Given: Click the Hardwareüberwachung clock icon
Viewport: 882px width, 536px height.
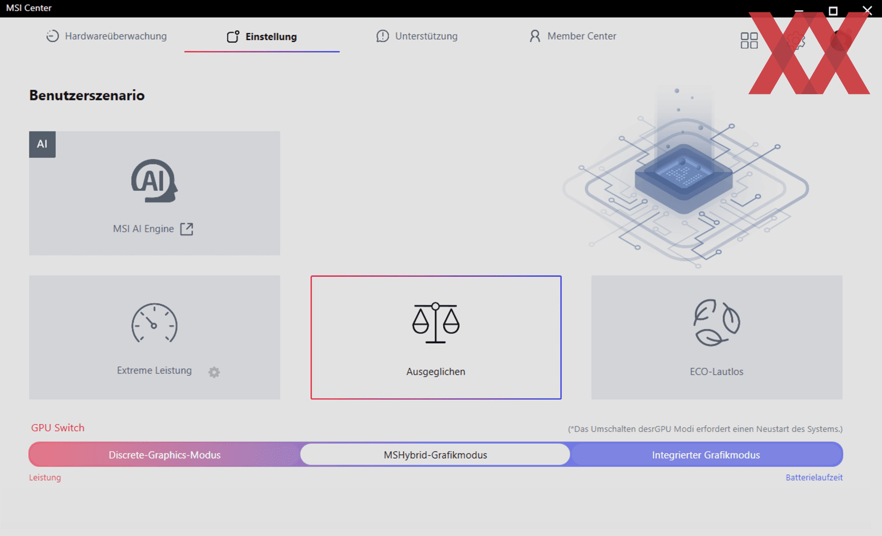Looking at the screenshot, I should click(x=52, y=36).
